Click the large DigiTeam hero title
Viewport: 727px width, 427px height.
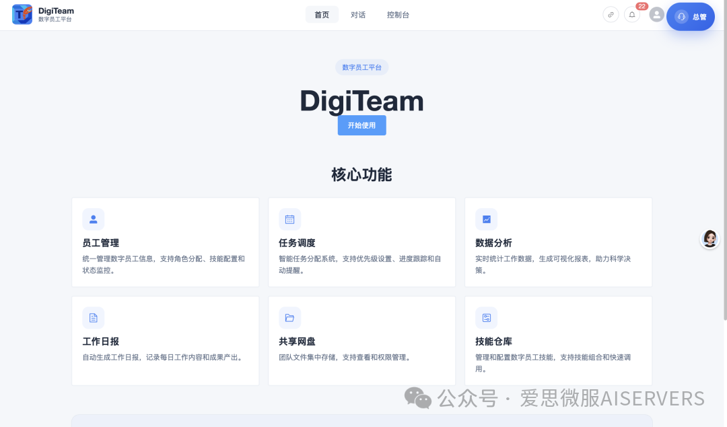pos(361,101)
